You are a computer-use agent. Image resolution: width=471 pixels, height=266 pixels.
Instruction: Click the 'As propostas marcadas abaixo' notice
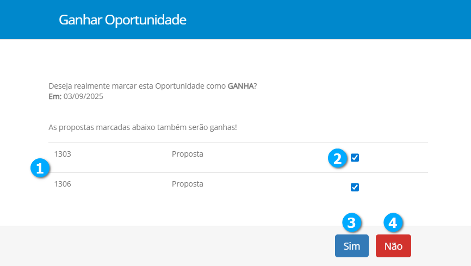(142, 128)
